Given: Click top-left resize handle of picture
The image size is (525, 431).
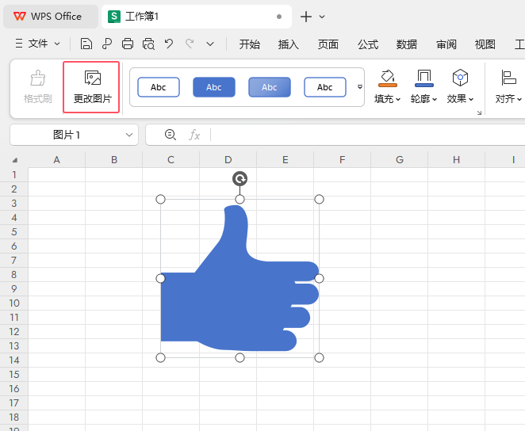Looking at the screenshot, I should pyautogui.click(x=161, y=200).
